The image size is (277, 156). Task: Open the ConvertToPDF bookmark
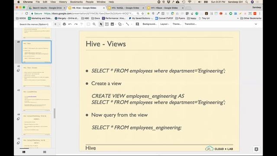pyautogui.click(x=164, y=18)
